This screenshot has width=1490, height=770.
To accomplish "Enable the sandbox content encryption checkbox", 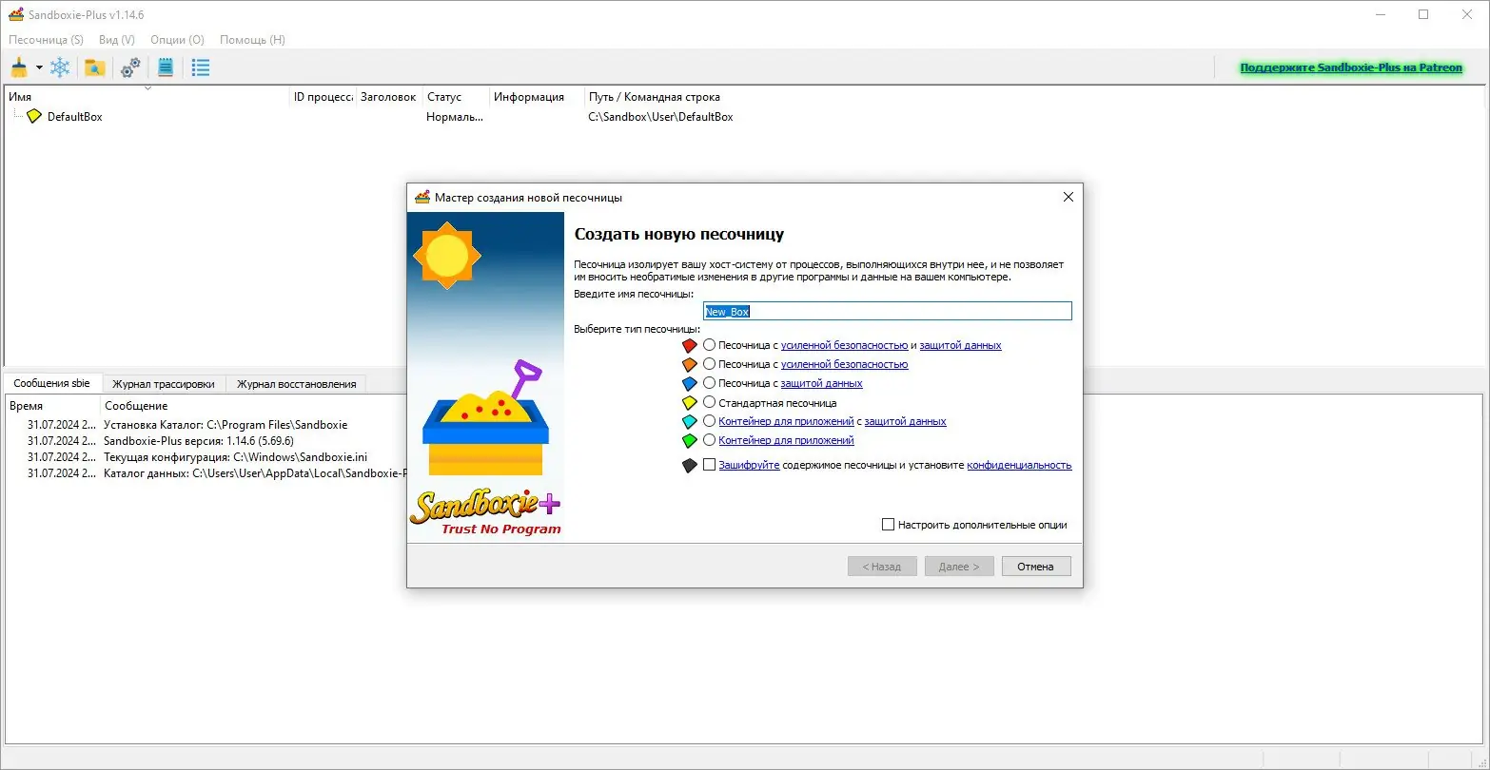I will click(x=709, y=465).
